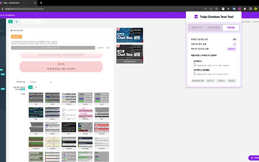Screen dimensions: 259x162
Task: Click the site lock icon in address bar
Action: click(x=2, y=9)
